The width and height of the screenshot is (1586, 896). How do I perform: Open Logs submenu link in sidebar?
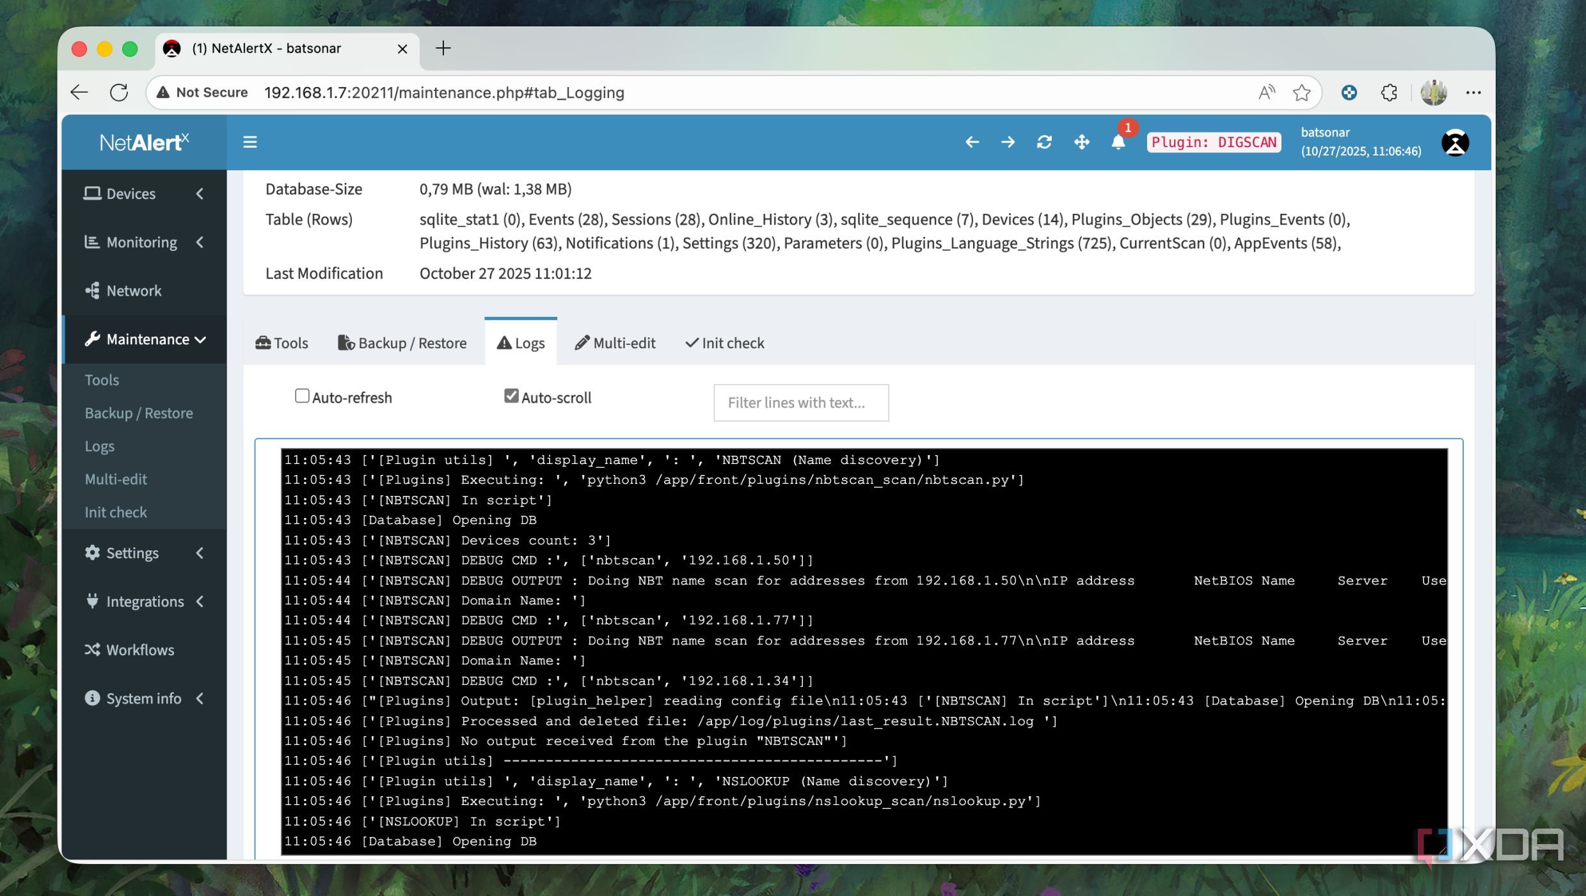pyautogui.click(x=100, y=446)
